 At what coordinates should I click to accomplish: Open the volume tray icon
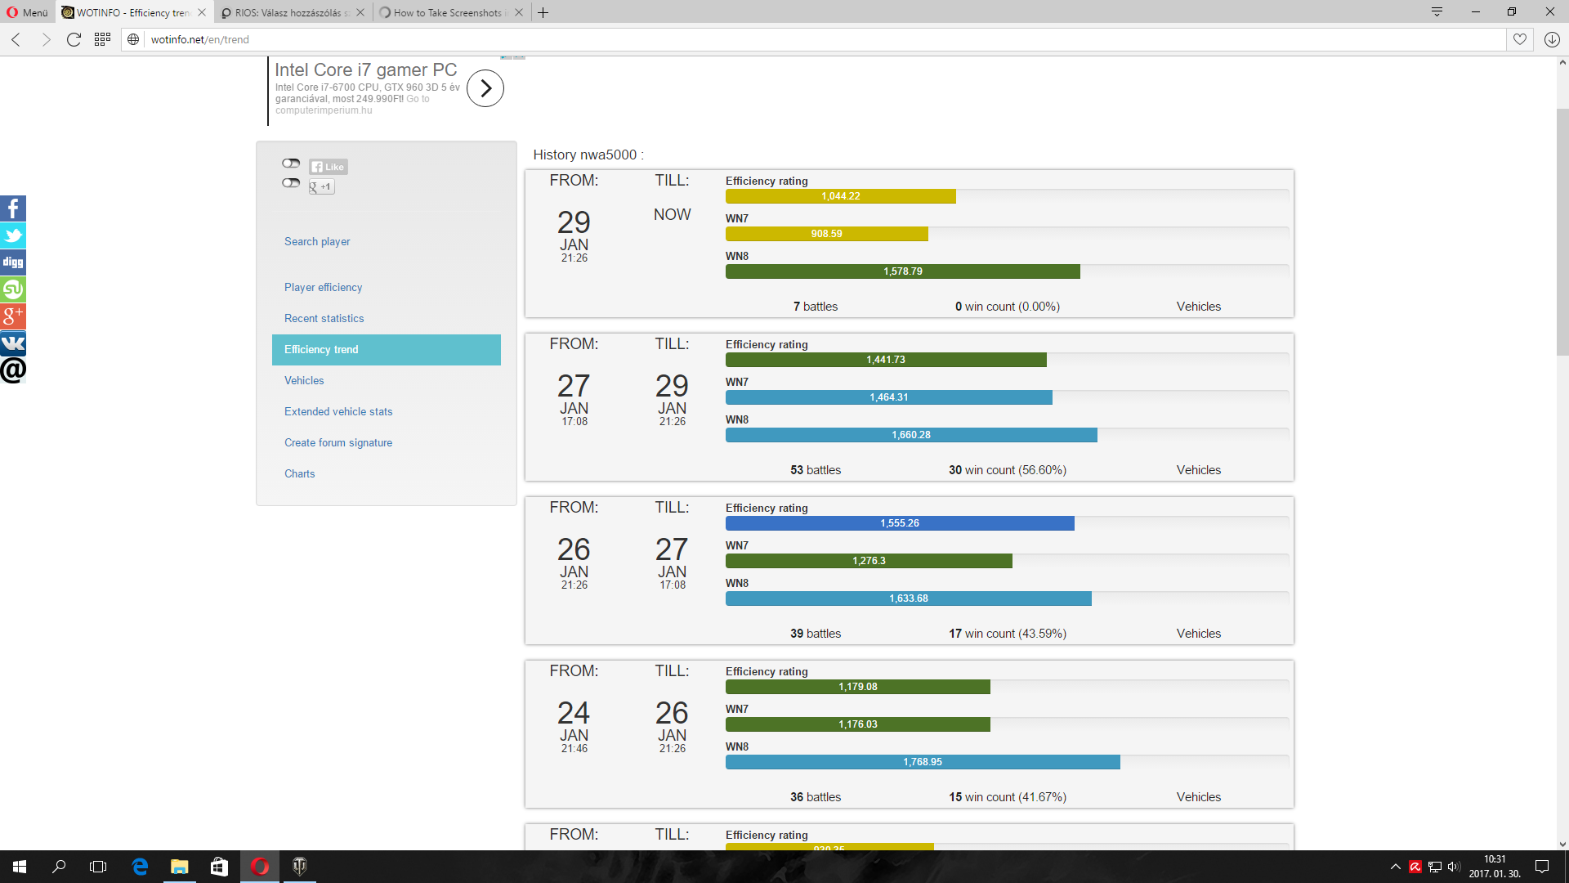1454,867
